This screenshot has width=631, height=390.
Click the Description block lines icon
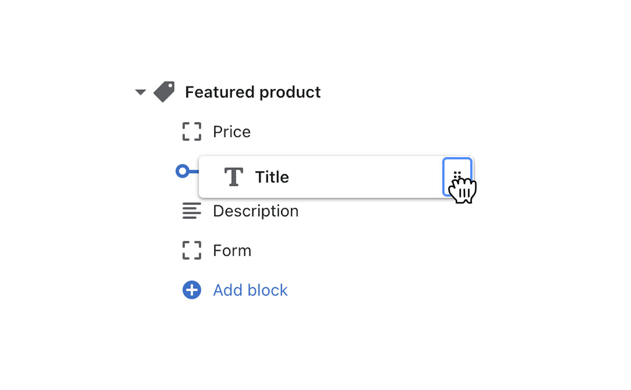pos(192,211)
